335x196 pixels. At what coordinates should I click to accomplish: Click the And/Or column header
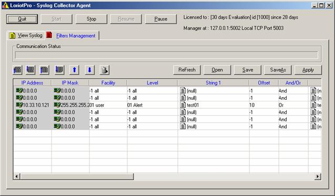(293, 83)
